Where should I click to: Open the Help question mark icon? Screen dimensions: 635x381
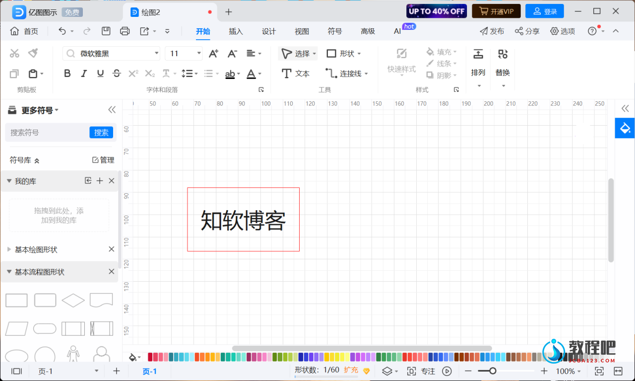(592, 31)
